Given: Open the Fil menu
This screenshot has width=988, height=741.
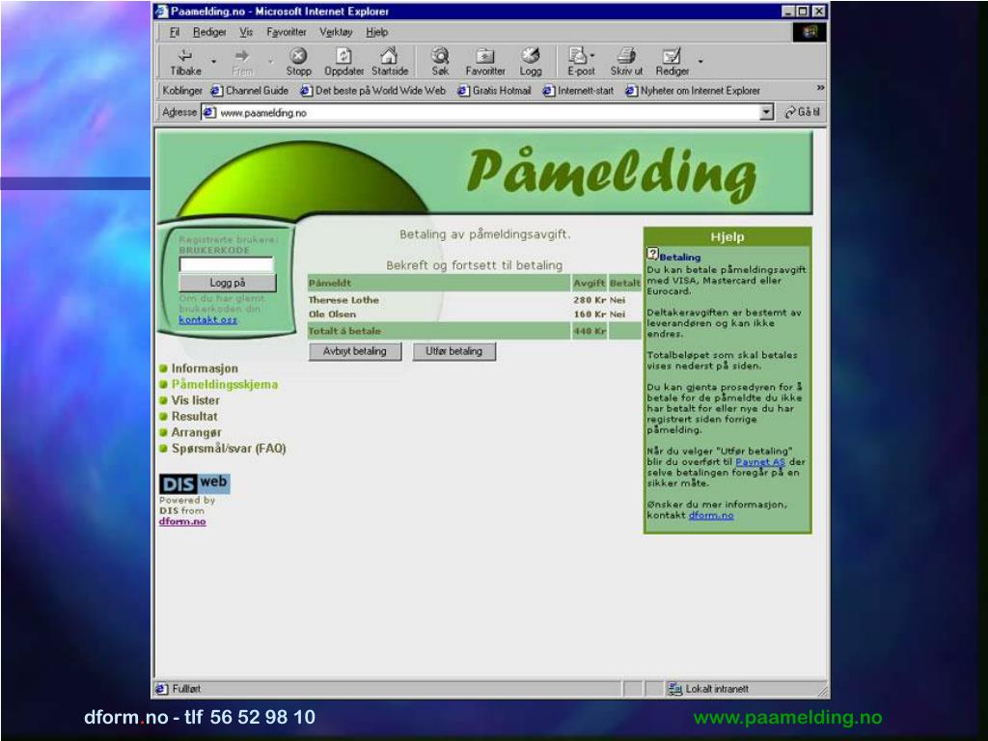Looking at the screenshot, I should 175,32.
